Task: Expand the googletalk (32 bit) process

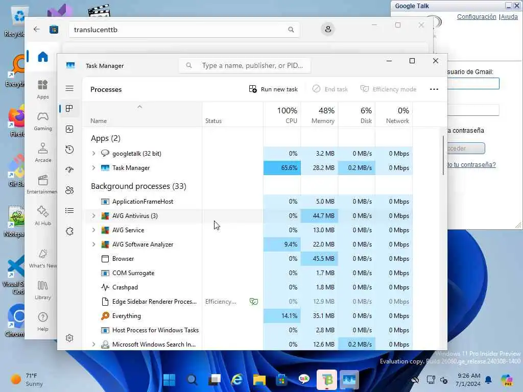Action: 94,153
